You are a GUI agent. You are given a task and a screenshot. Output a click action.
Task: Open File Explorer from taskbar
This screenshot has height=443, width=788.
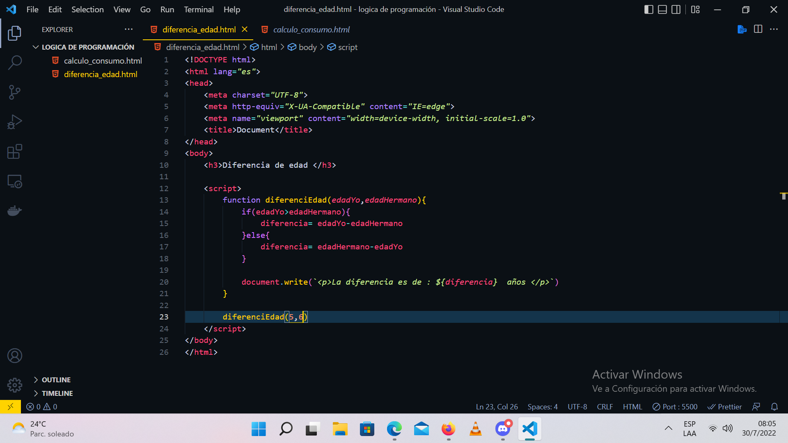click(340, 429)
